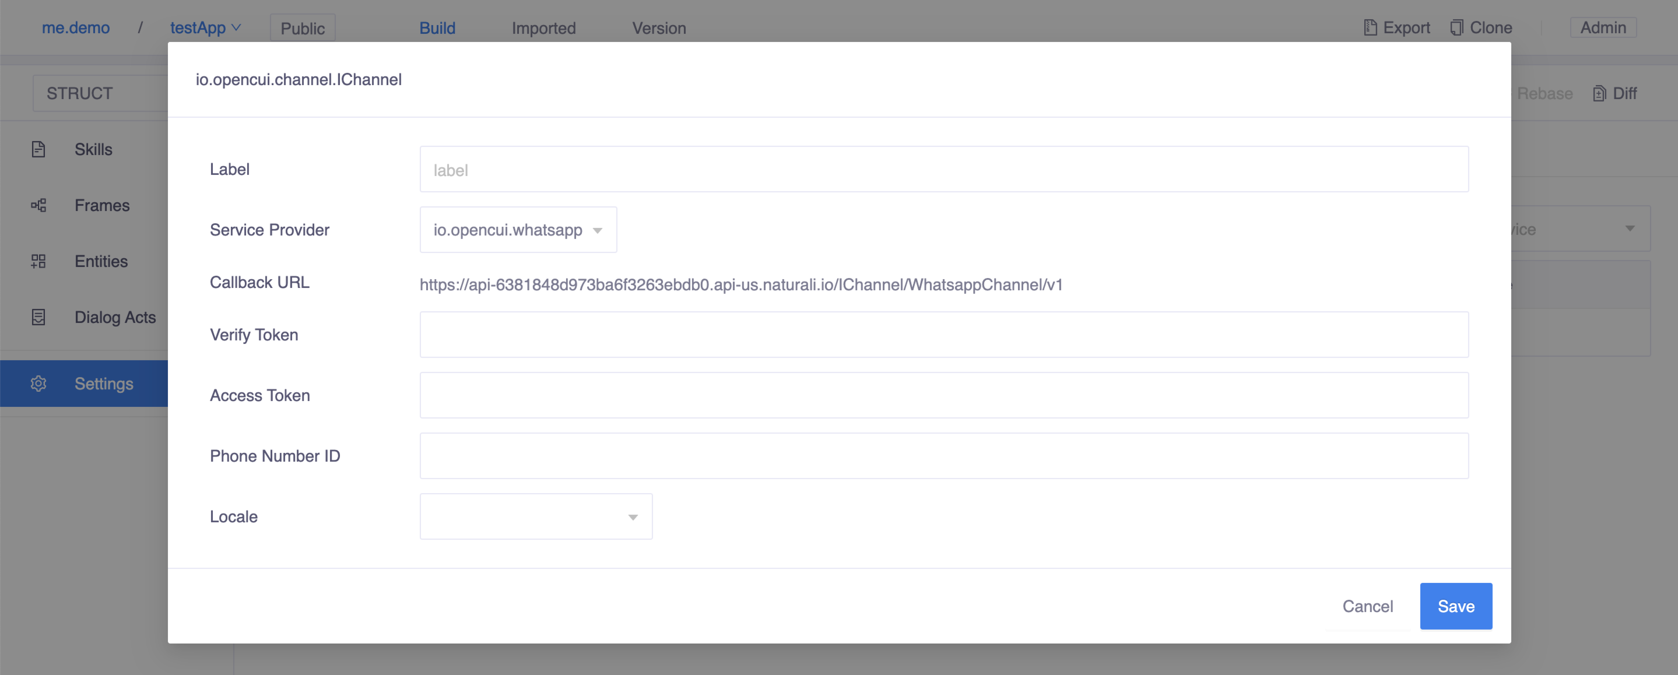Viewport: 1678px width, 675px height.
Task: Click the Frames hierarchy icon
Action: click(x=38, y=205)
